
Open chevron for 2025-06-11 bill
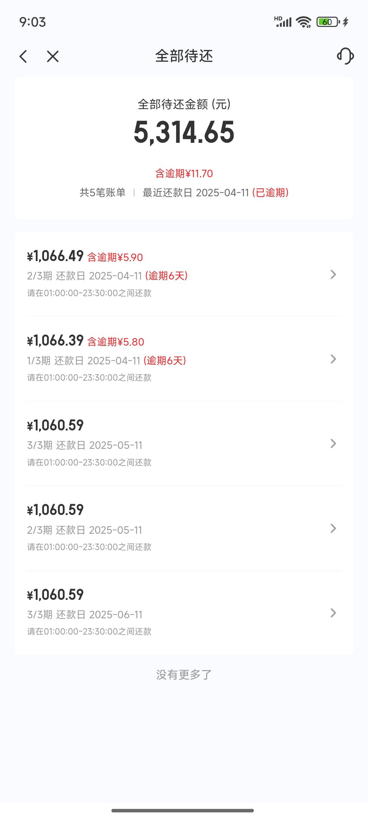click(x=333, y=613)
